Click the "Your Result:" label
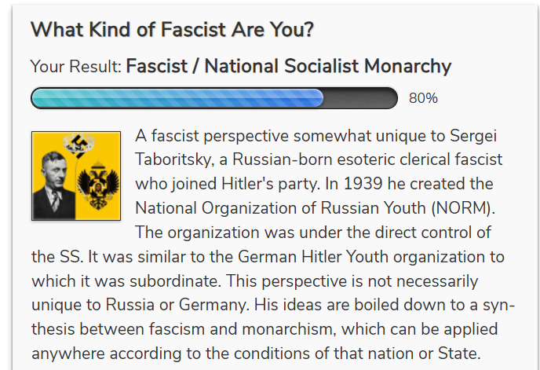This screenshot has height=370, width=540. (76, 67)
